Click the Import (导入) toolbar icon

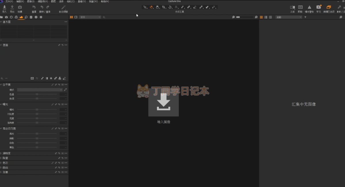pyautogui.click(x=4, y=7)
